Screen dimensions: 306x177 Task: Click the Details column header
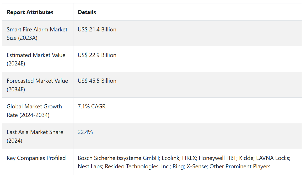click(x=87, y=12)
